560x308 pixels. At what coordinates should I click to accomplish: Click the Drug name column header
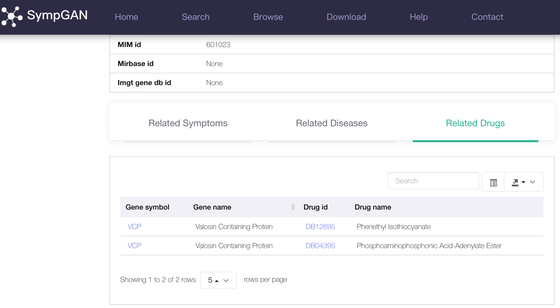click(x=373, y=207)
